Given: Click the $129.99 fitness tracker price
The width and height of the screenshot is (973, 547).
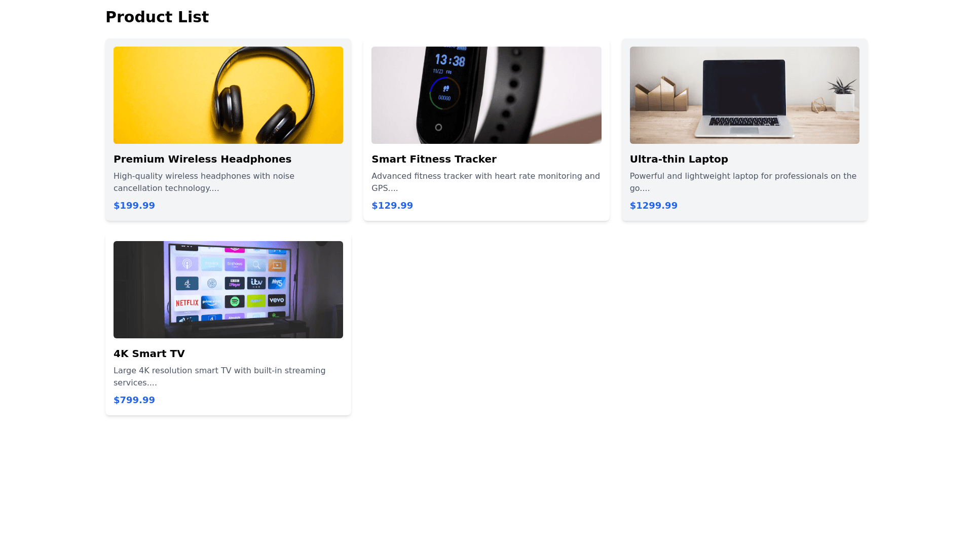Looking at the screenshot, I should (392, 206).
